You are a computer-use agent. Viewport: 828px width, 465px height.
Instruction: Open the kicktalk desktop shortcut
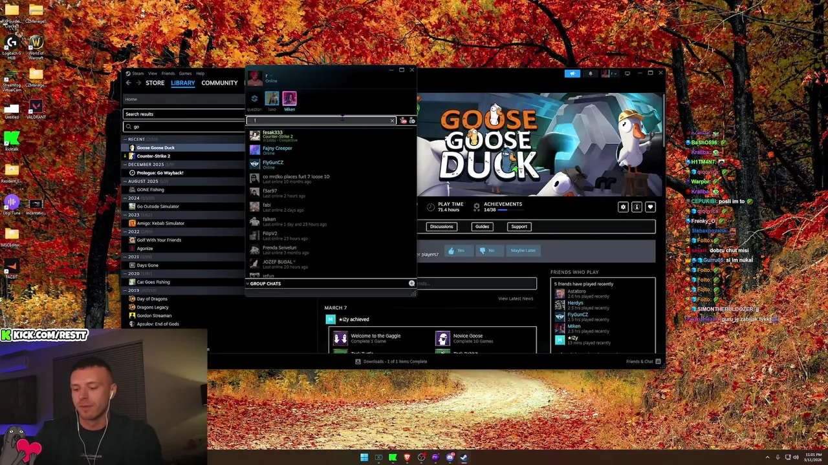tap(12, 141)
